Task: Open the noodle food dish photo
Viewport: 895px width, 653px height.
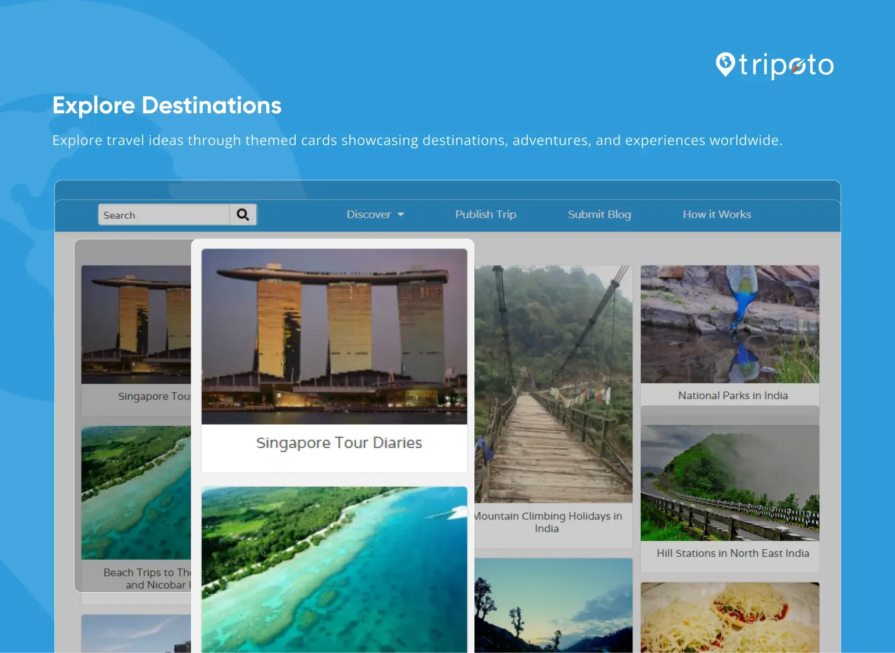Action: click(x=730, y=618)
